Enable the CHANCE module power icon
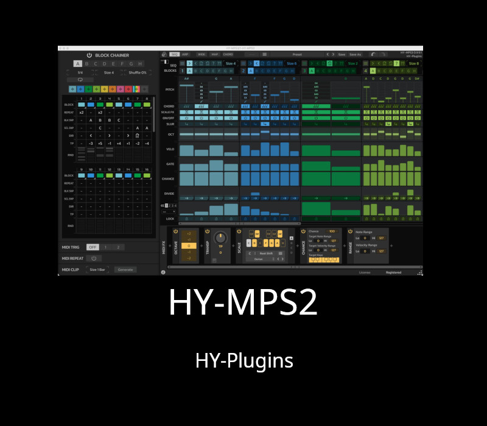This screenshot has height=426, width=487. (x=303, y=232)
